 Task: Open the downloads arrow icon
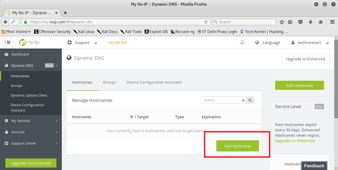[x=311, y=22]
